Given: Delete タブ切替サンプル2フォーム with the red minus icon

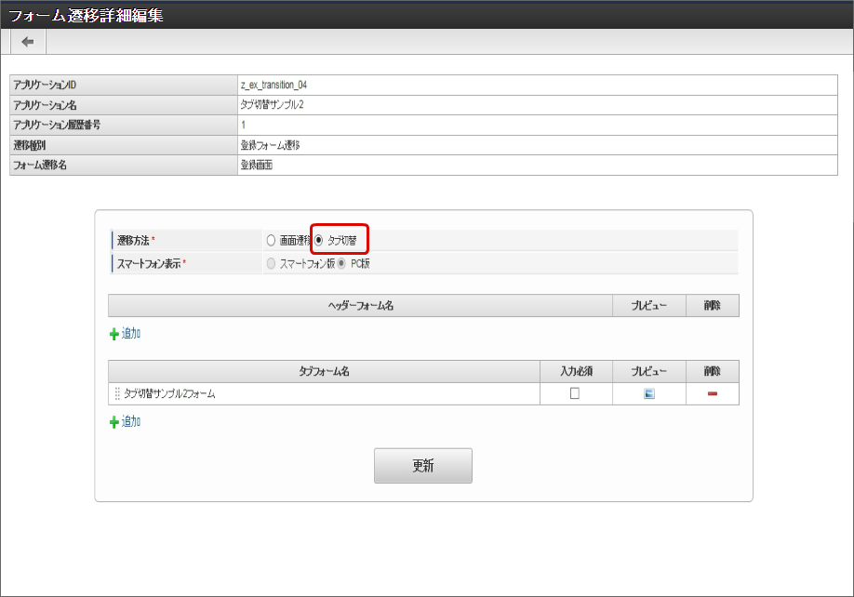Looking at the screenshot, I should pos(712,393).
